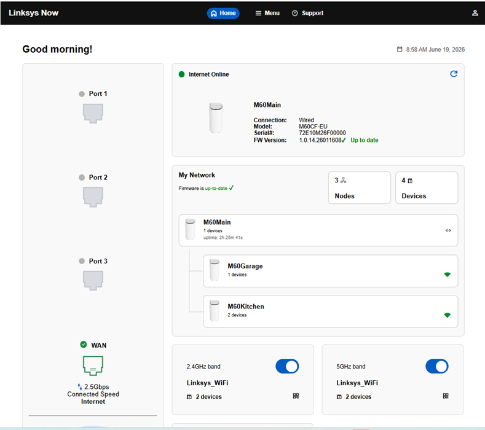The height and width of the screenshot is (430, 485).
Task: Click the Connected Speed label
Action: click(x=93, y=394)
